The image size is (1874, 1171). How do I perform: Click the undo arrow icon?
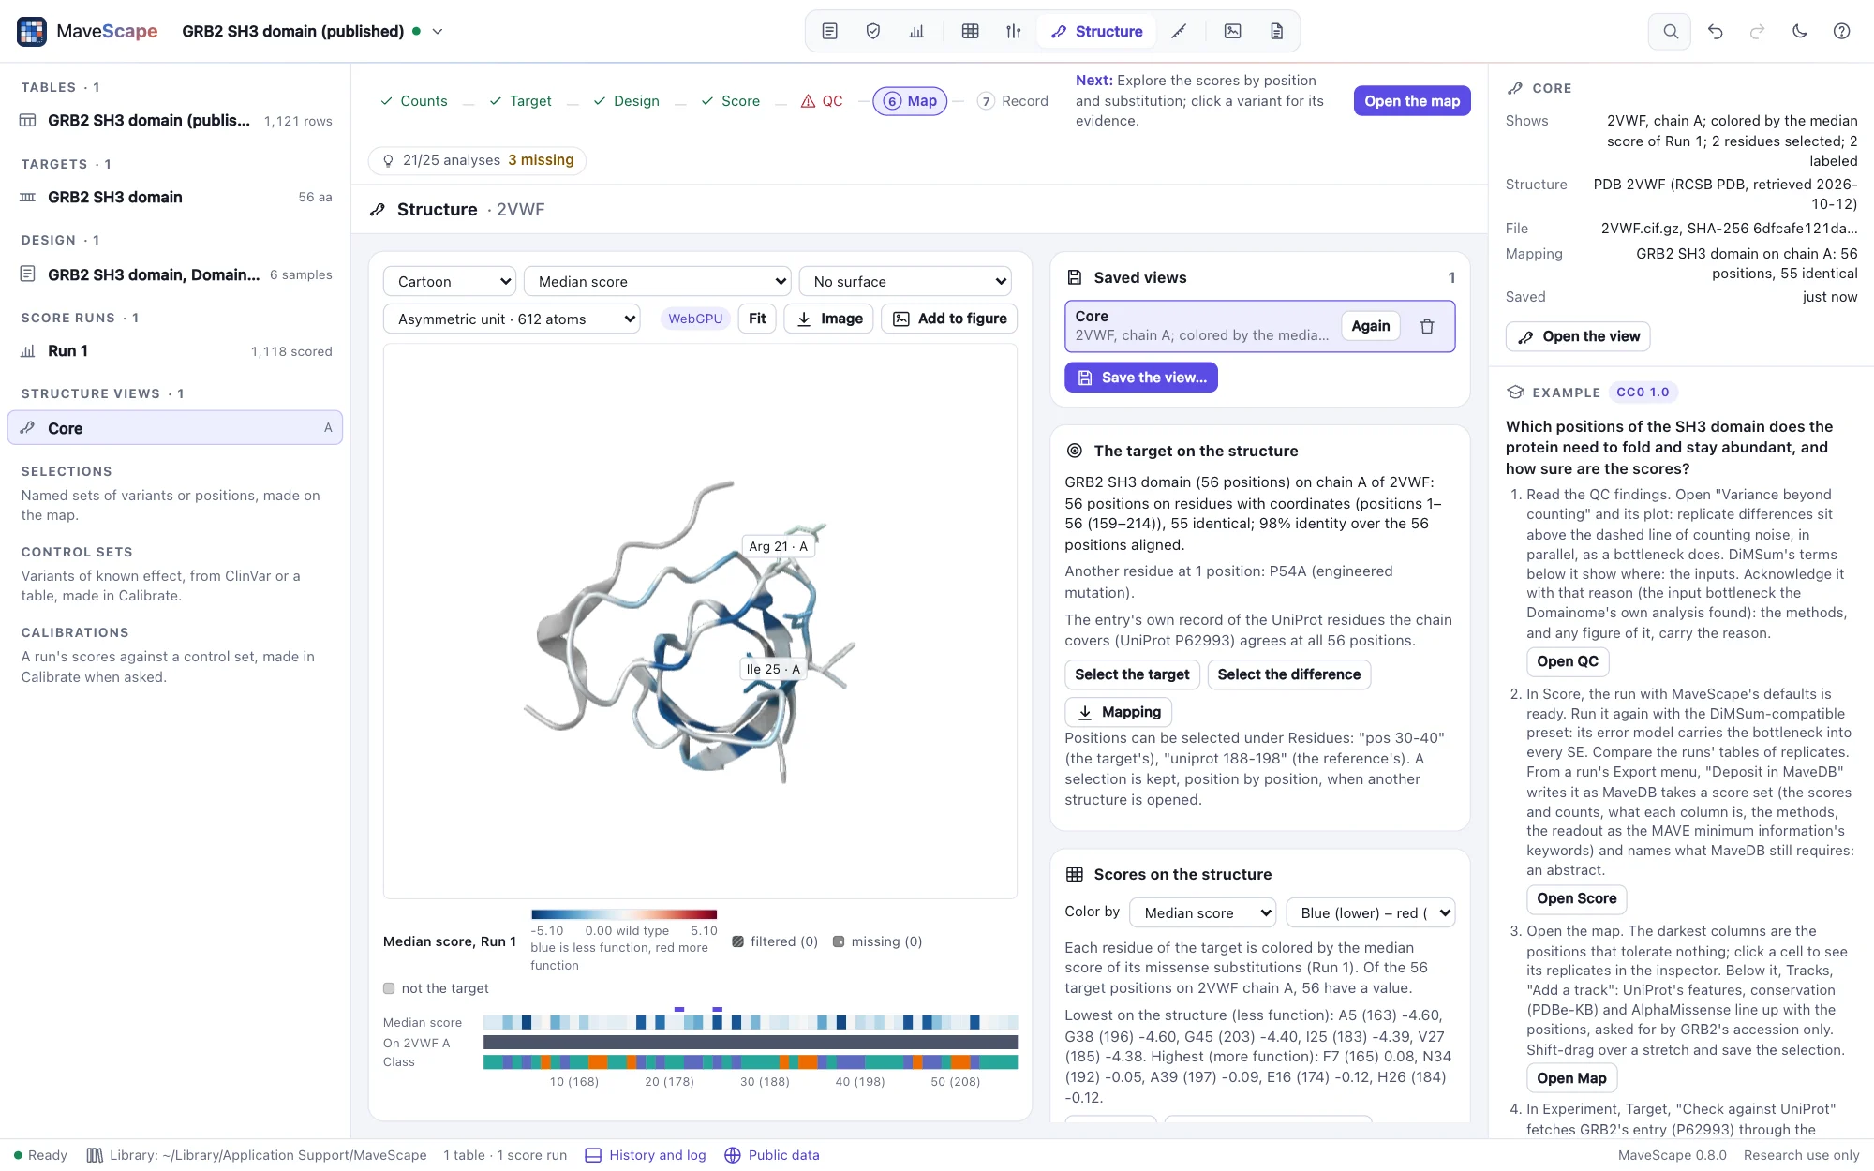point(1715,31)
